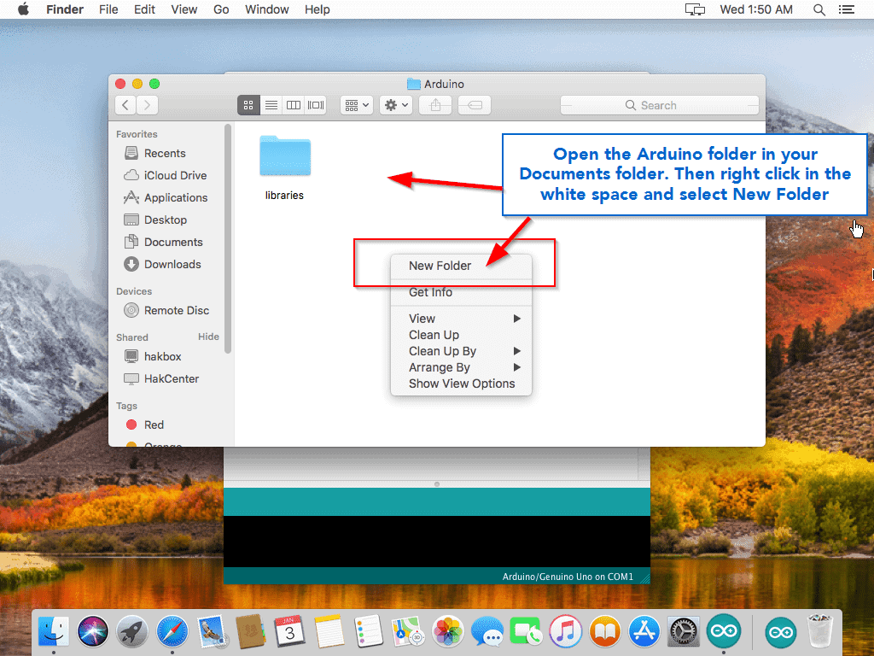Open Safari from the Dock
The width and height of the screenshot is (874, 656).
coord(172,632)
